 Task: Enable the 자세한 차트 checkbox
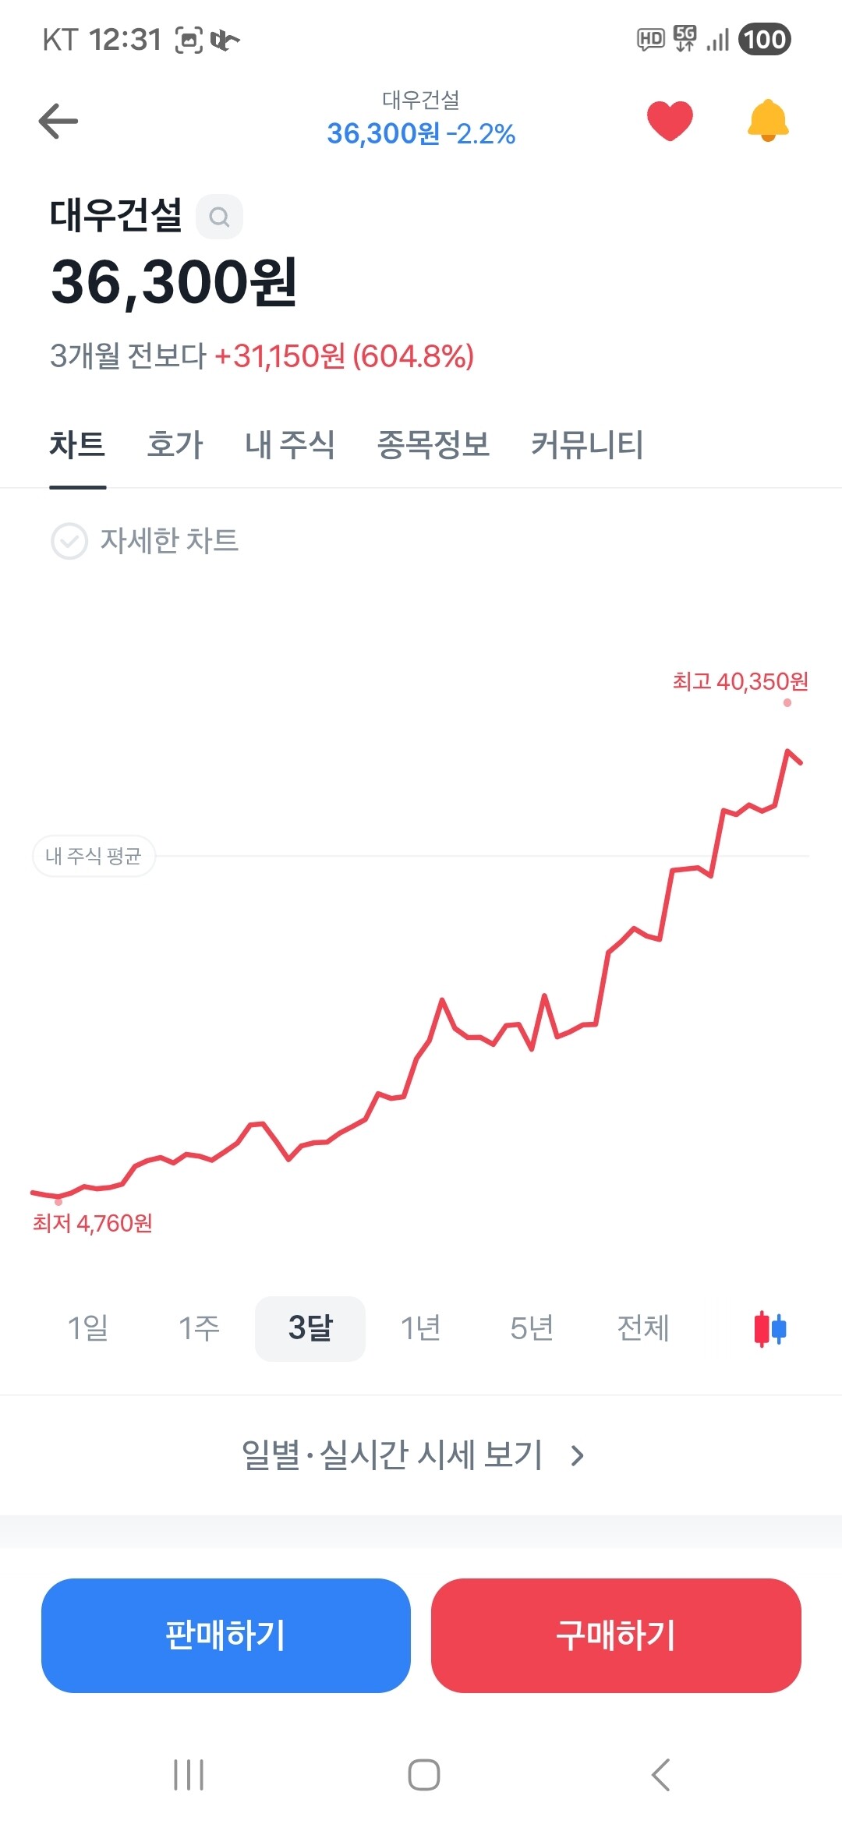69,541
